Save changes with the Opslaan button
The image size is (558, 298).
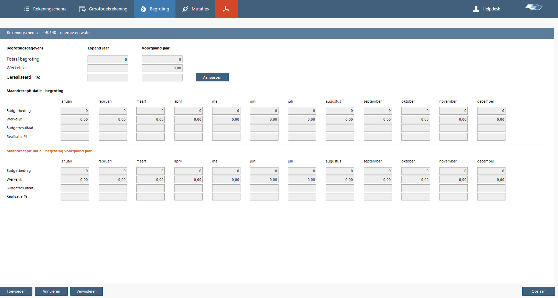pos(538,291)
